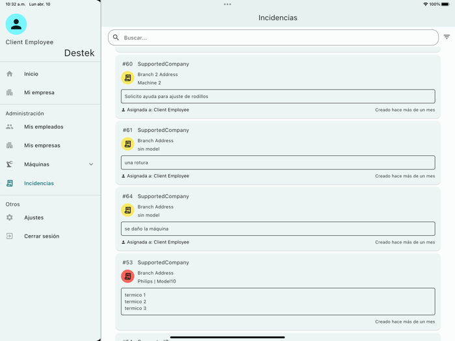
Task: Go to Inicio in the sidebar
Action: 51,73
